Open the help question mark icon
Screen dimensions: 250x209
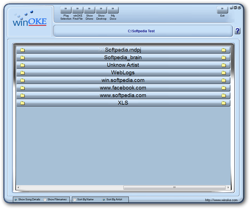coord(238,31)
